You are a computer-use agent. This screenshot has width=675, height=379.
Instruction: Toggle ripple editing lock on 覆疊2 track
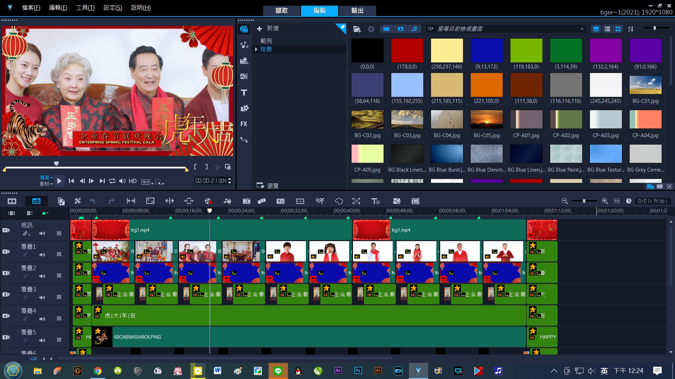pos(25,276)
